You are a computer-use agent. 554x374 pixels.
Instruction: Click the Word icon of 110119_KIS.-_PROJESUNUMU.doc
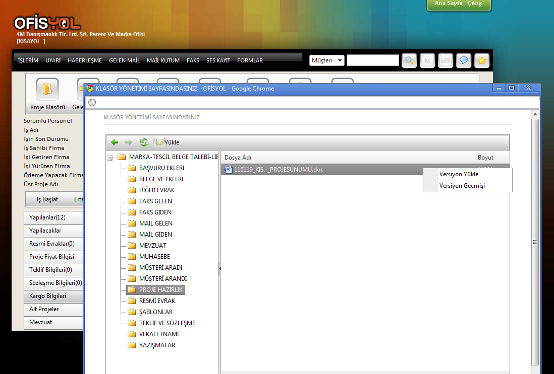(229, 170)
